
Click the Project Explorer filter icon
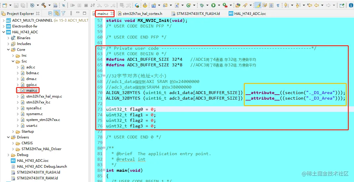click(63, 13)
